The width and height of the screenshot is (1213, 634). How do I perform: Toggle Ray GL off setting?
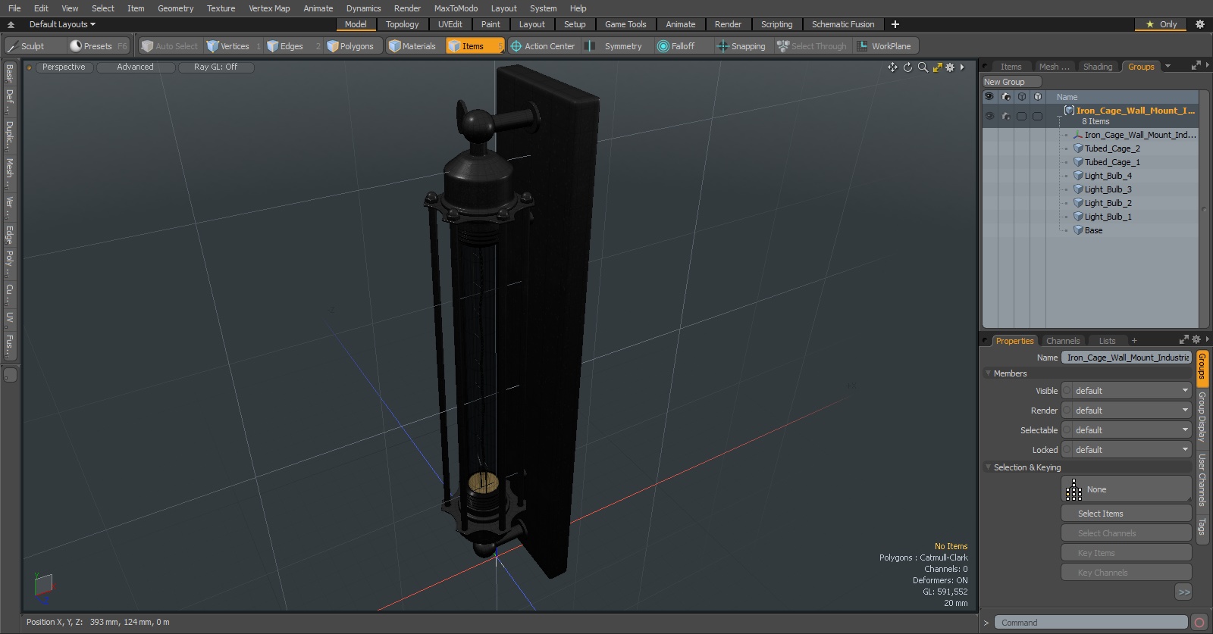click(x=215, y=67)
